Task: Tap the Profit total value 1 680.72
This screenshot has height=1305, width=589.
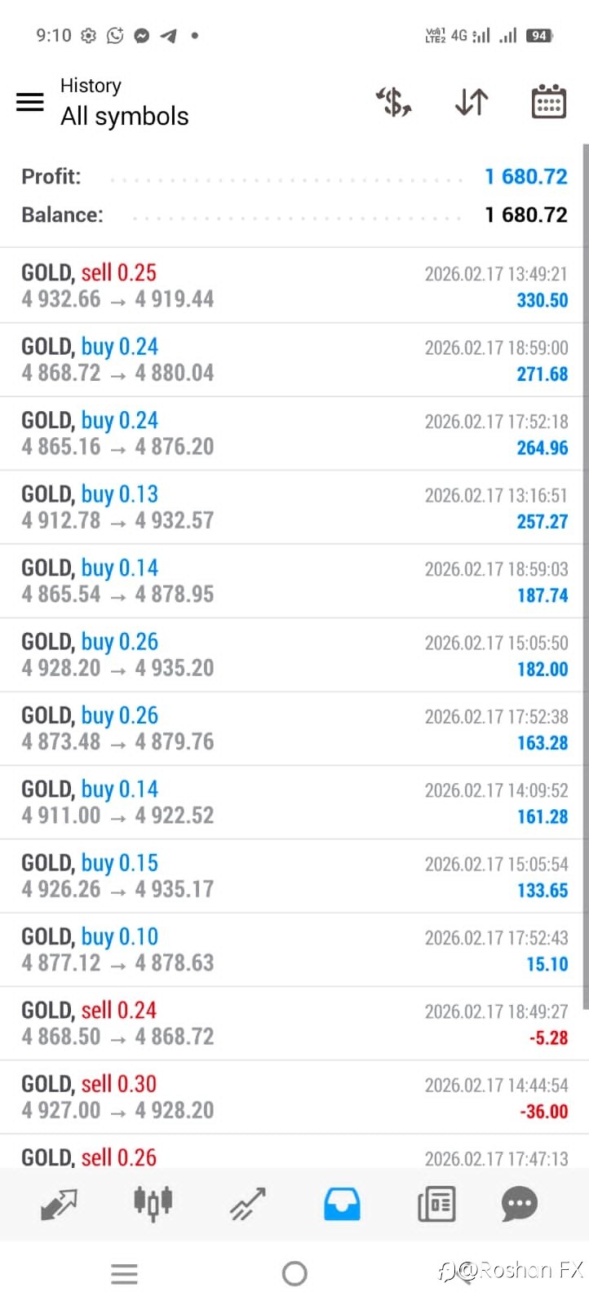Action: (x=525, y=177)
